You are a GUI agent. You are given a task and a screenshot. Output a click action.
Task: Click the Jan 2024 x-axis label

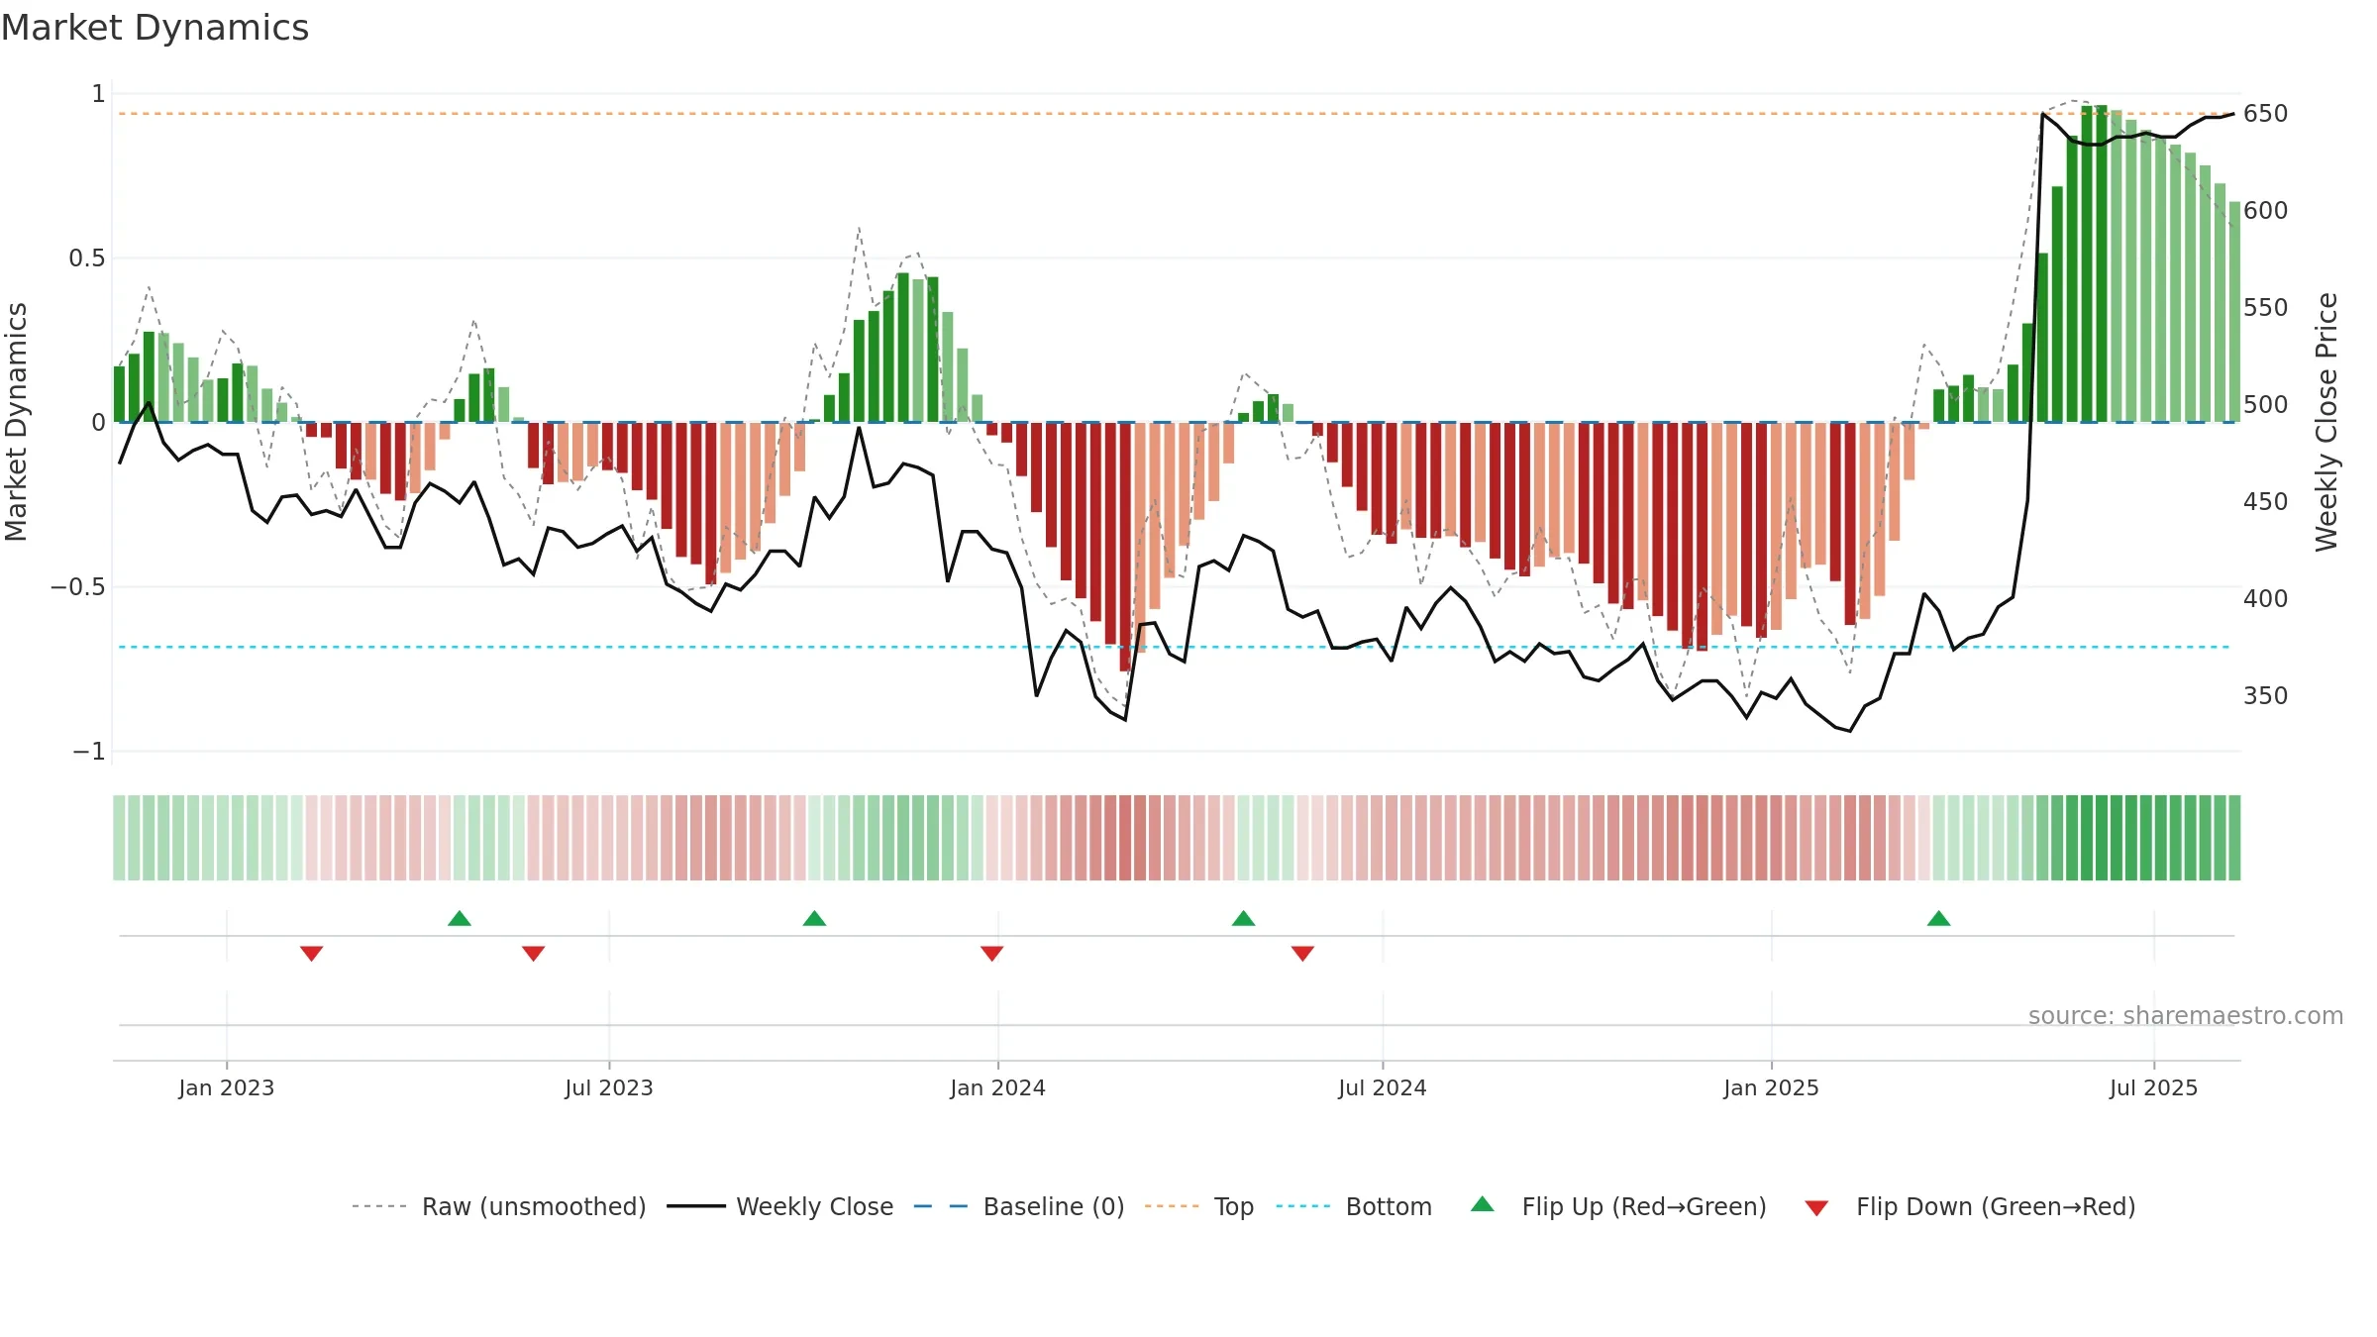click(x=998, y=1087)
